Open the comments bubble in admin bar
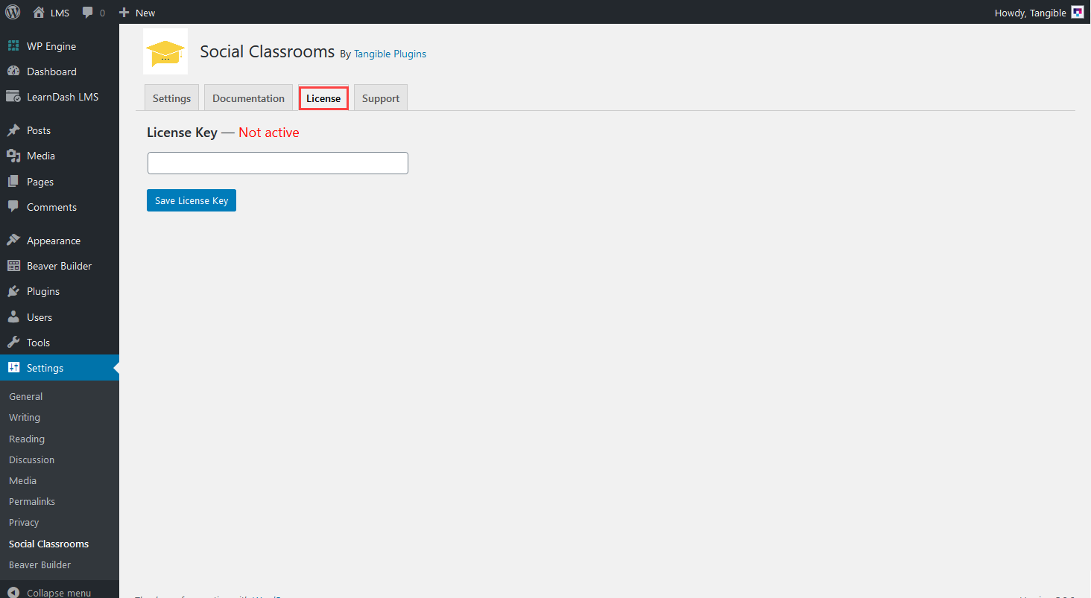 coord(89,13)
